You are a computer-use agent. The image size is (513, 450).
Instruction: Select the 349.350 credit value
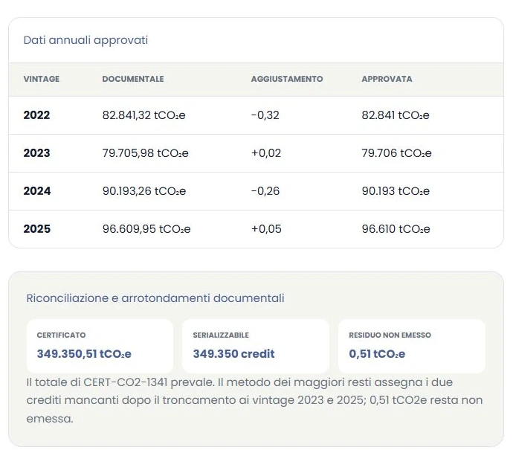(233, 354)
